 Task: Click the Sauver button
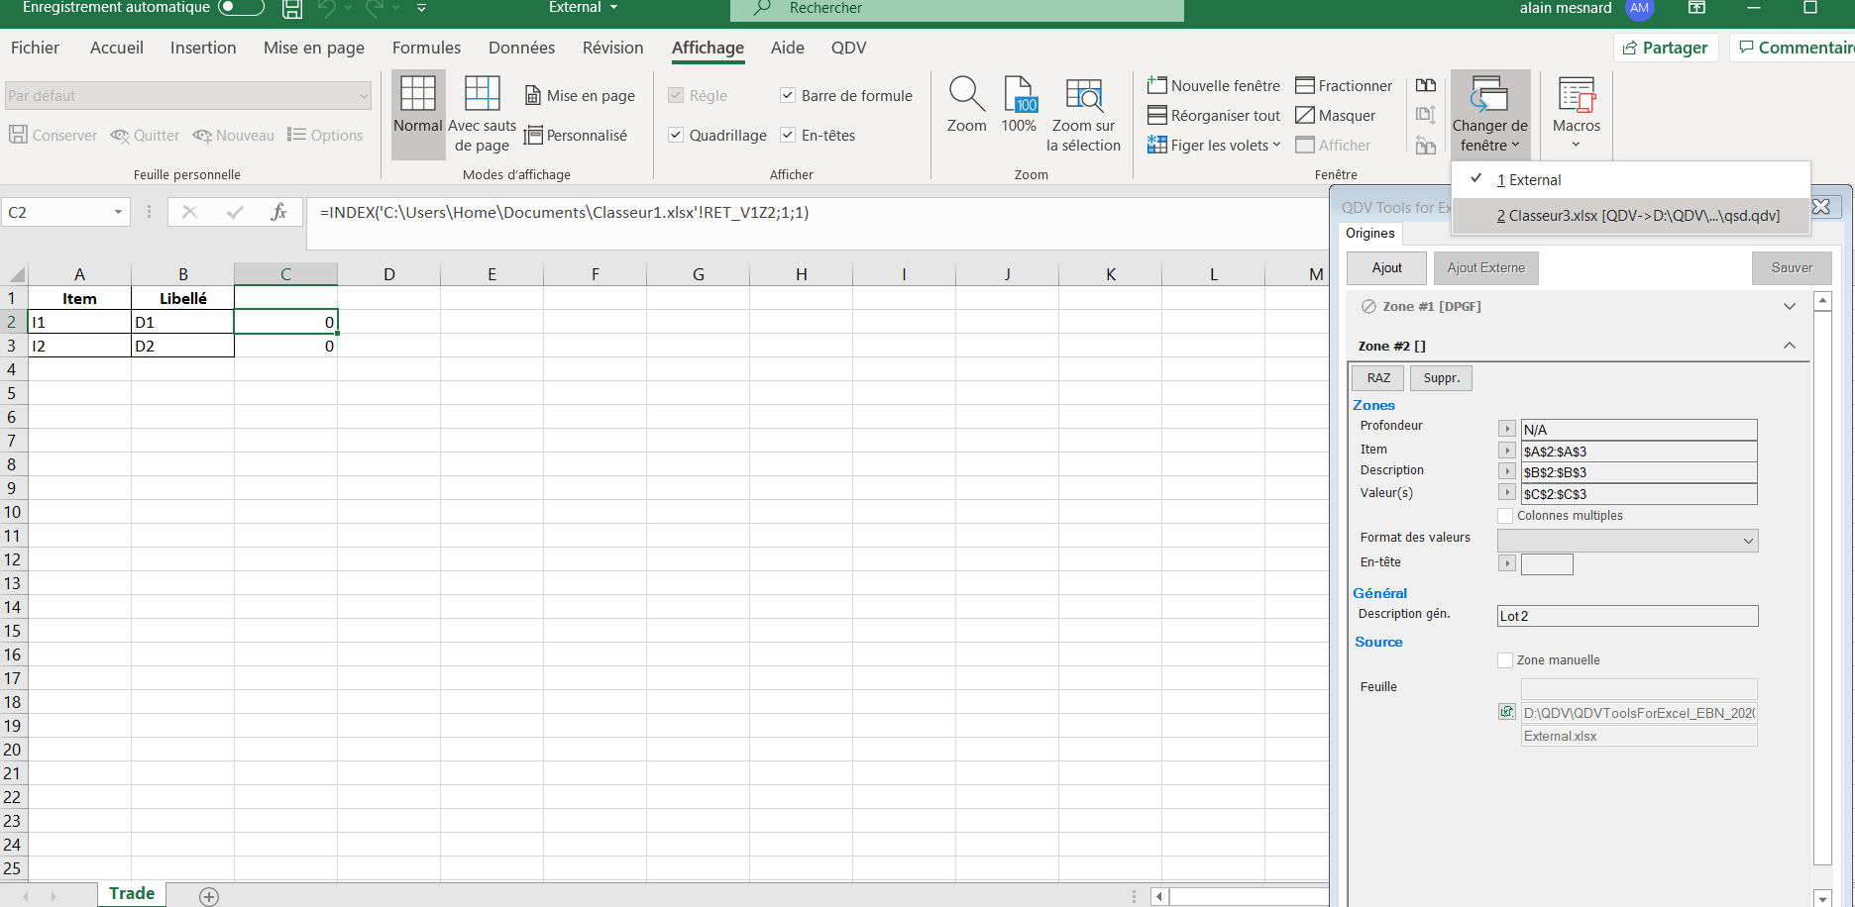click(1792, 268)
